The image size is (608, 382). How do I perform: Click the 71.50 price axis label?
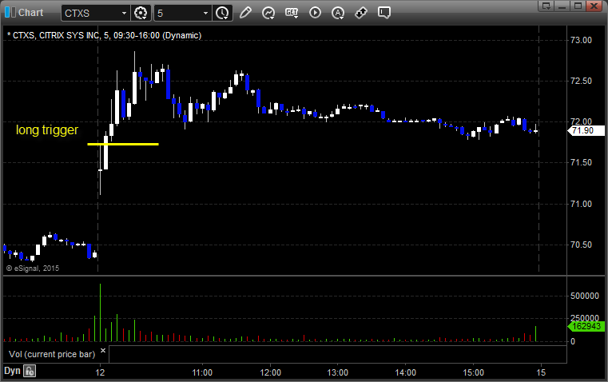pyautogui.click(x=581, y=162)
